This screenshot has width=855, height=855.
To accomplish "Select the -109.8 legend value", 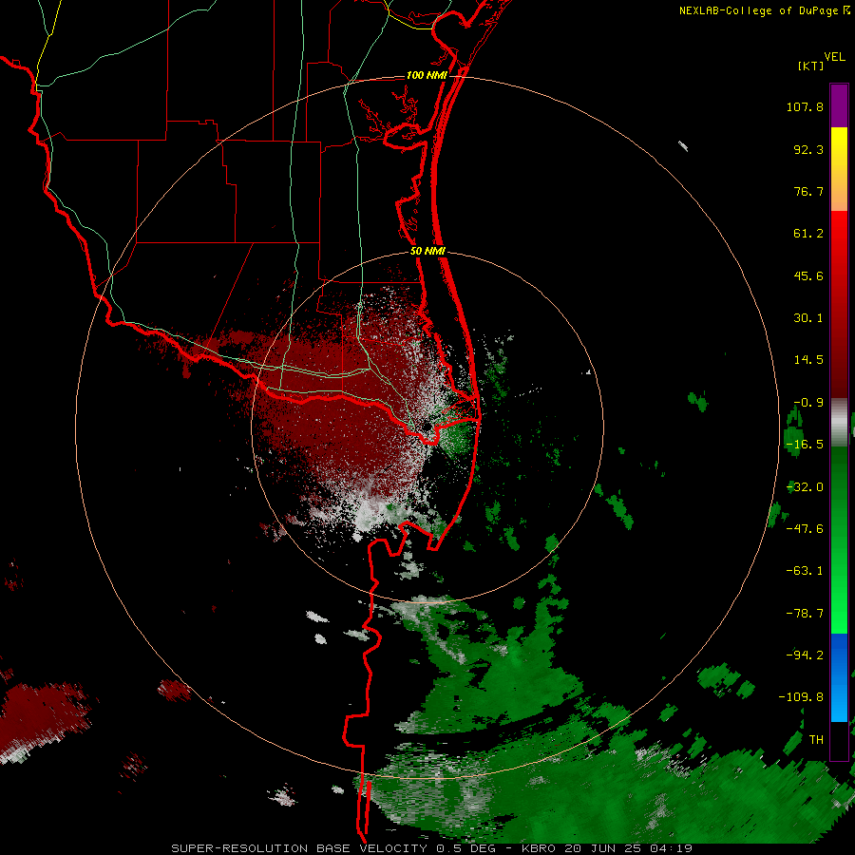I will [x=801, y=697].
